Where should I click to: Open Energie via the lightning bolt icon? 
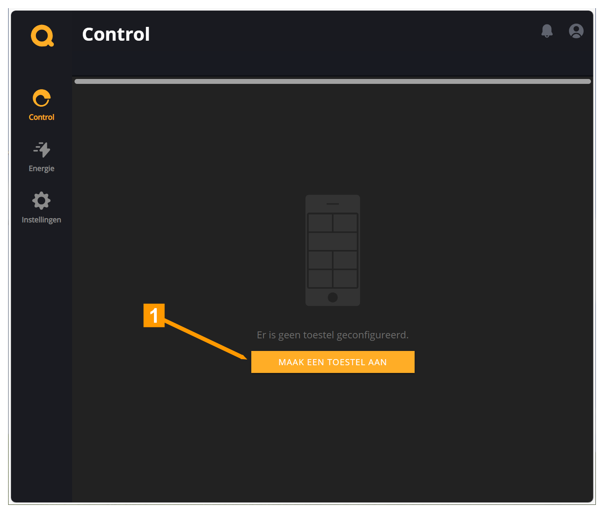pos(42,149)
